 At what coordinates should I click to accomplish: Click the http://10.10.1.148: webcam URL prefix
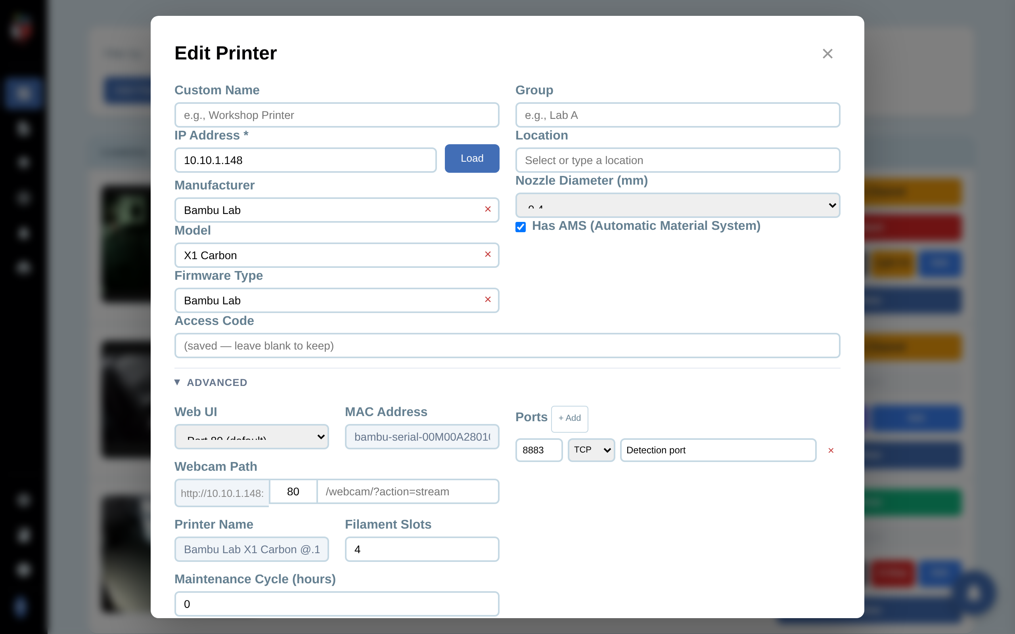(222, 493)
